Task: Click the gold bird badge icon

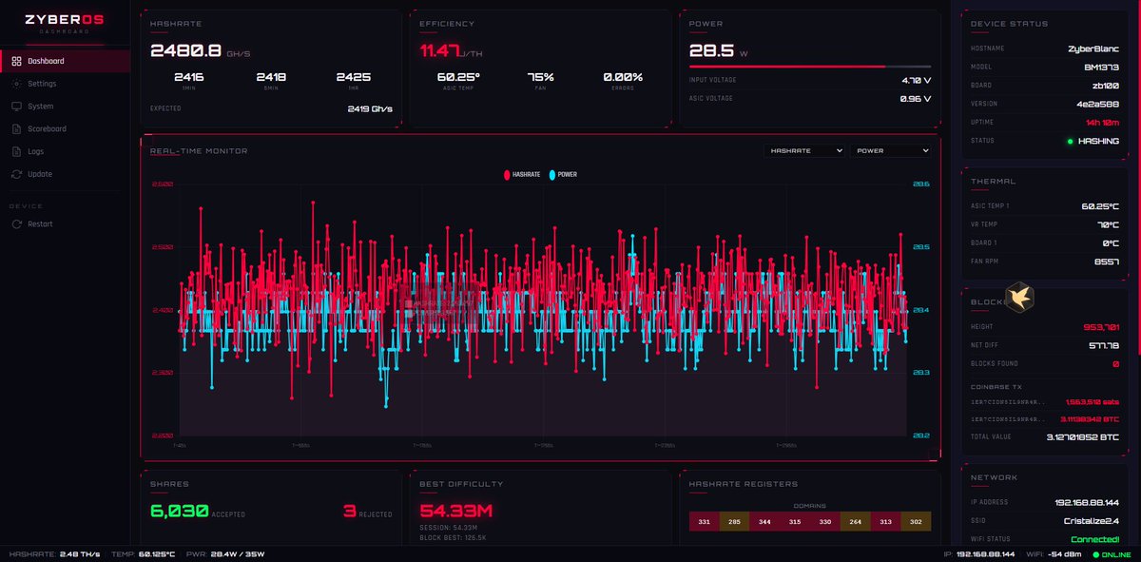Action: pyautogui.click(x=1019, y=298)
